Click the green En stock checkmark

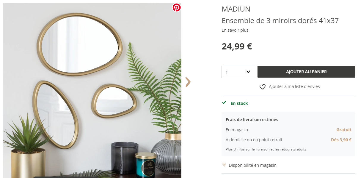pyautogui.click(x=224, y=103)
